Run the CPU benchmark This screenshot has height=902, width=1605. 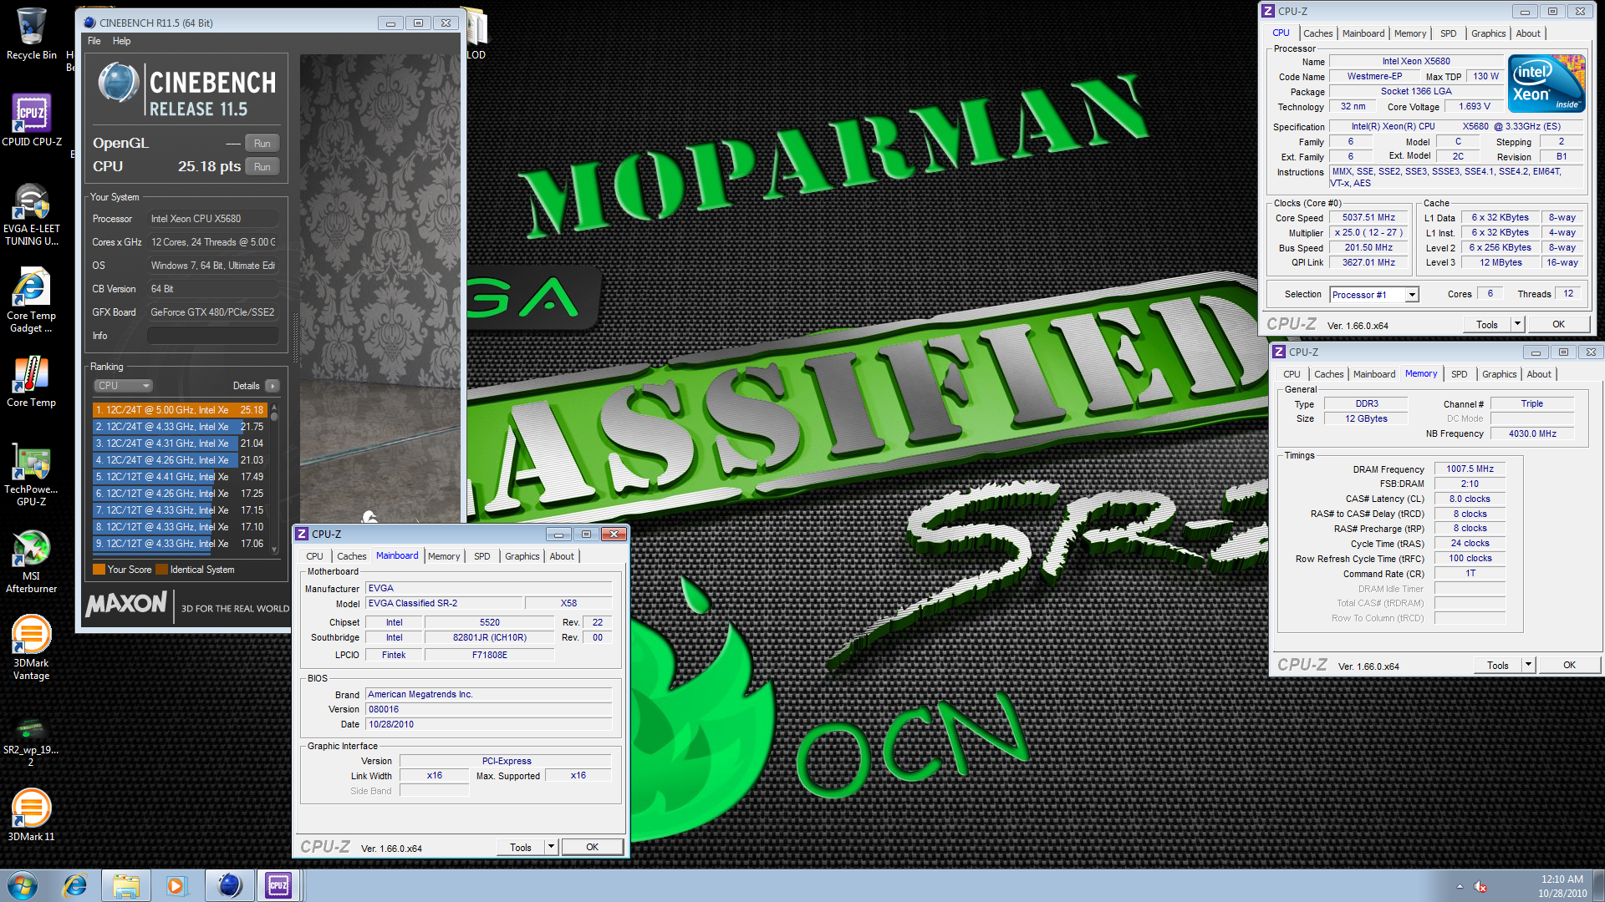pos(262,167)
